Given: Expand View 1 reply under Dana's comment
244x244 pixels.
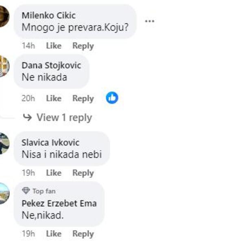Looking at the screenshot, I should click(64, 118).
